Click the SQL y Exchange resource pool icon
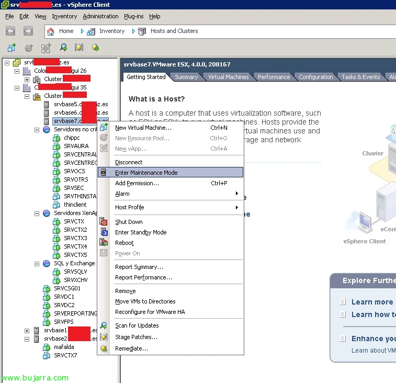Screen dimensions: 396x383 click(47, 264)
